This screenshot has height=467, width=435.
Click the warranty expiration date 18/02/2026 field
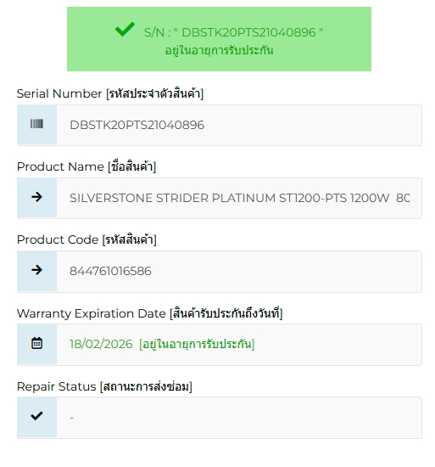(239, 344)
